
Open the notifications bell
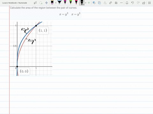pyautogui.click(x=127, y=3)
